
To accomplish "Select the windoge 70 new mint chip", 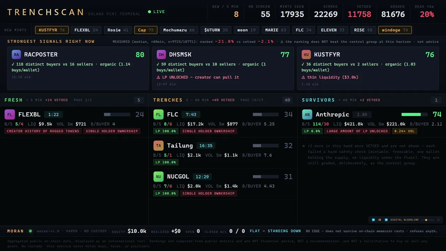I will pyautogui.click(x=395, y=30).
